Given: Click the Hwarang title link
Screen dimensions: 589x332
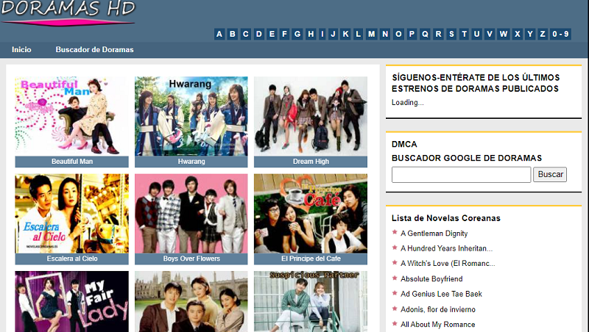Looking at the screenshot, I should coord(191,162).
